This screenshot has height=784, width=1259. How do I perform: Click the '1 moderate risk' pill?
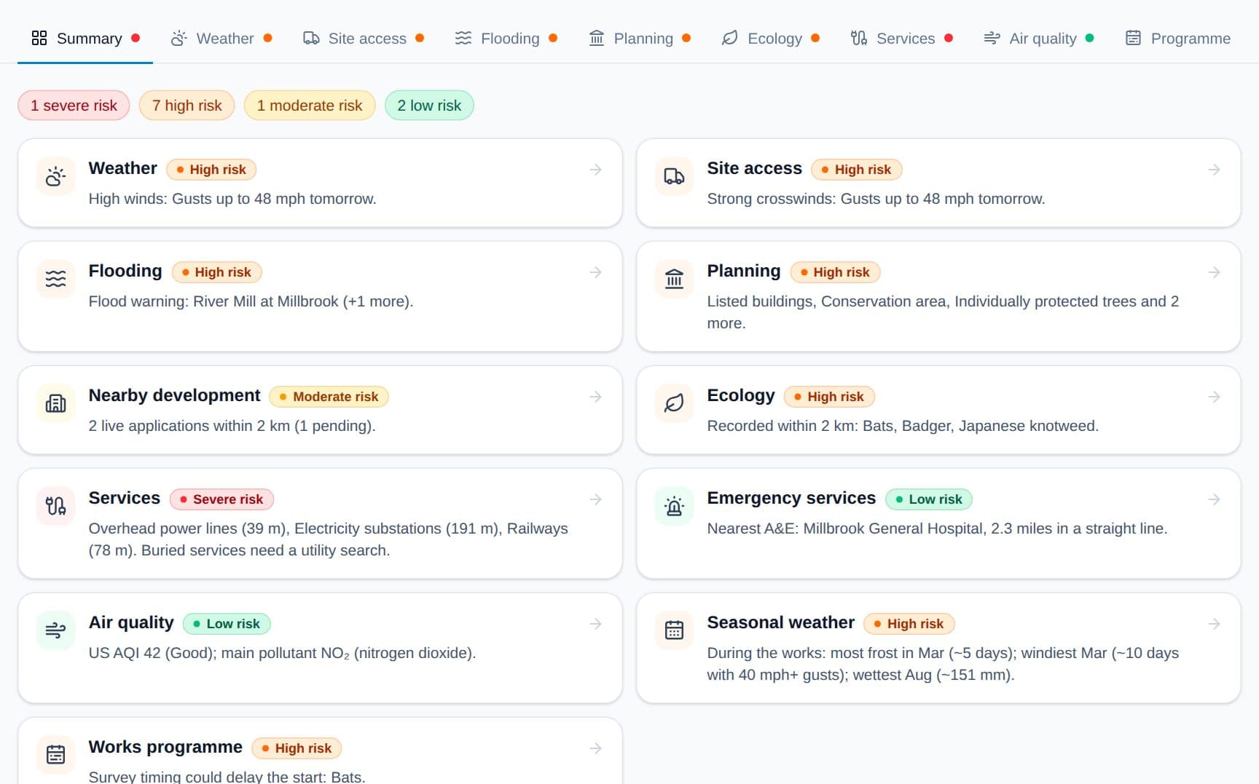coord(310,106)
